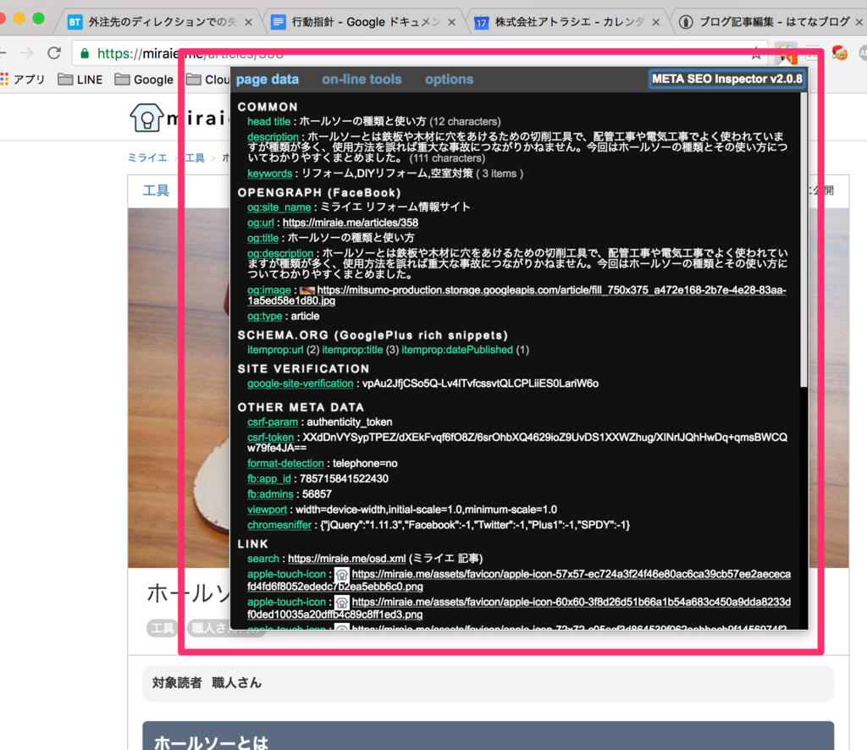Screen dimensions: 867x750
Task: Click the chromesniffer label link
Action: [x=279, y=525]
